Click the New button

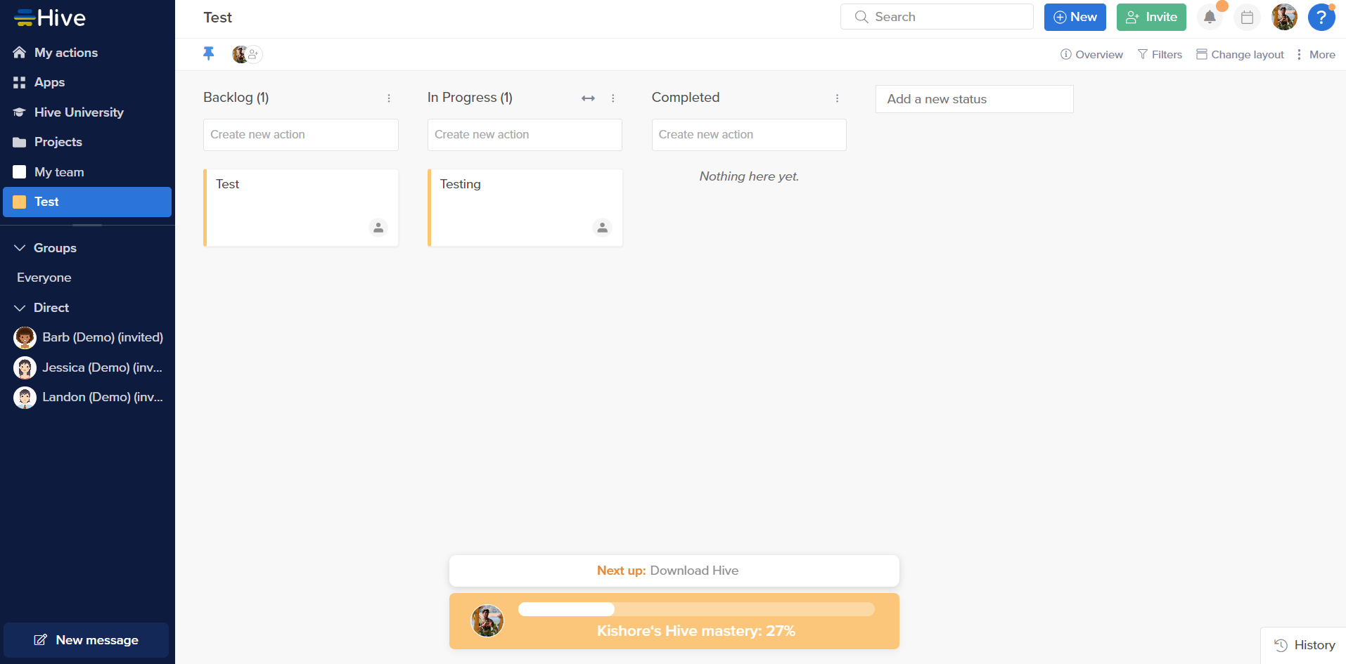(1075, 17)
